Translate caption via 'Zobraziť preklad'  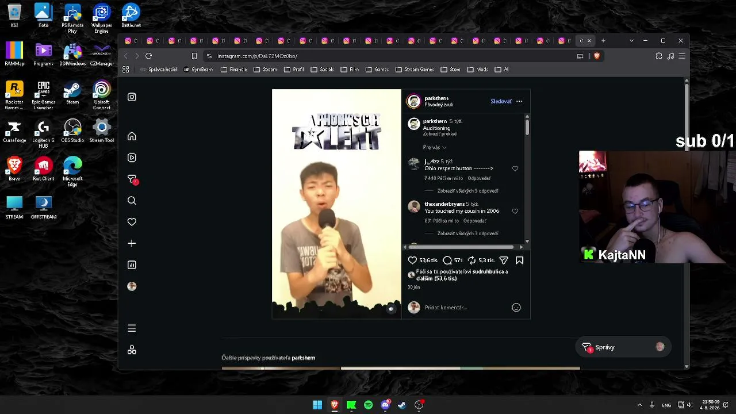(x=440, y=134)
